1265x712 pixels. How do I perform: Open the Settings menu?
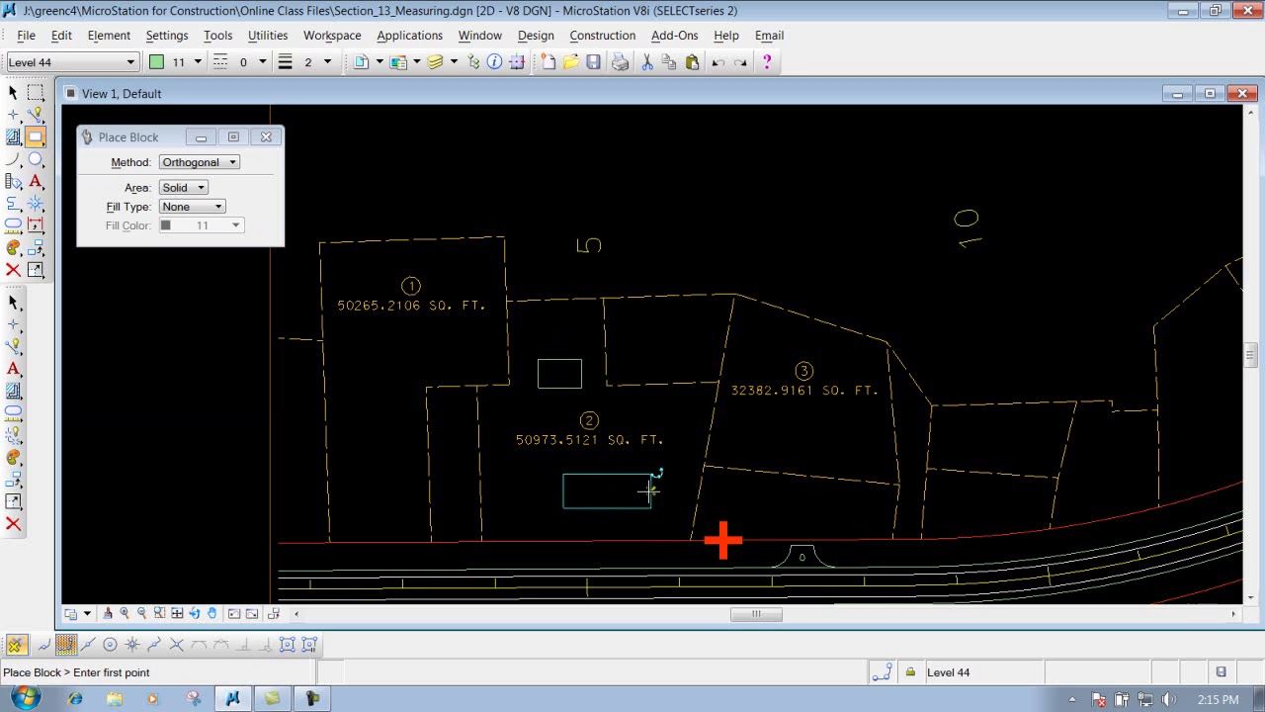point(167,36)
